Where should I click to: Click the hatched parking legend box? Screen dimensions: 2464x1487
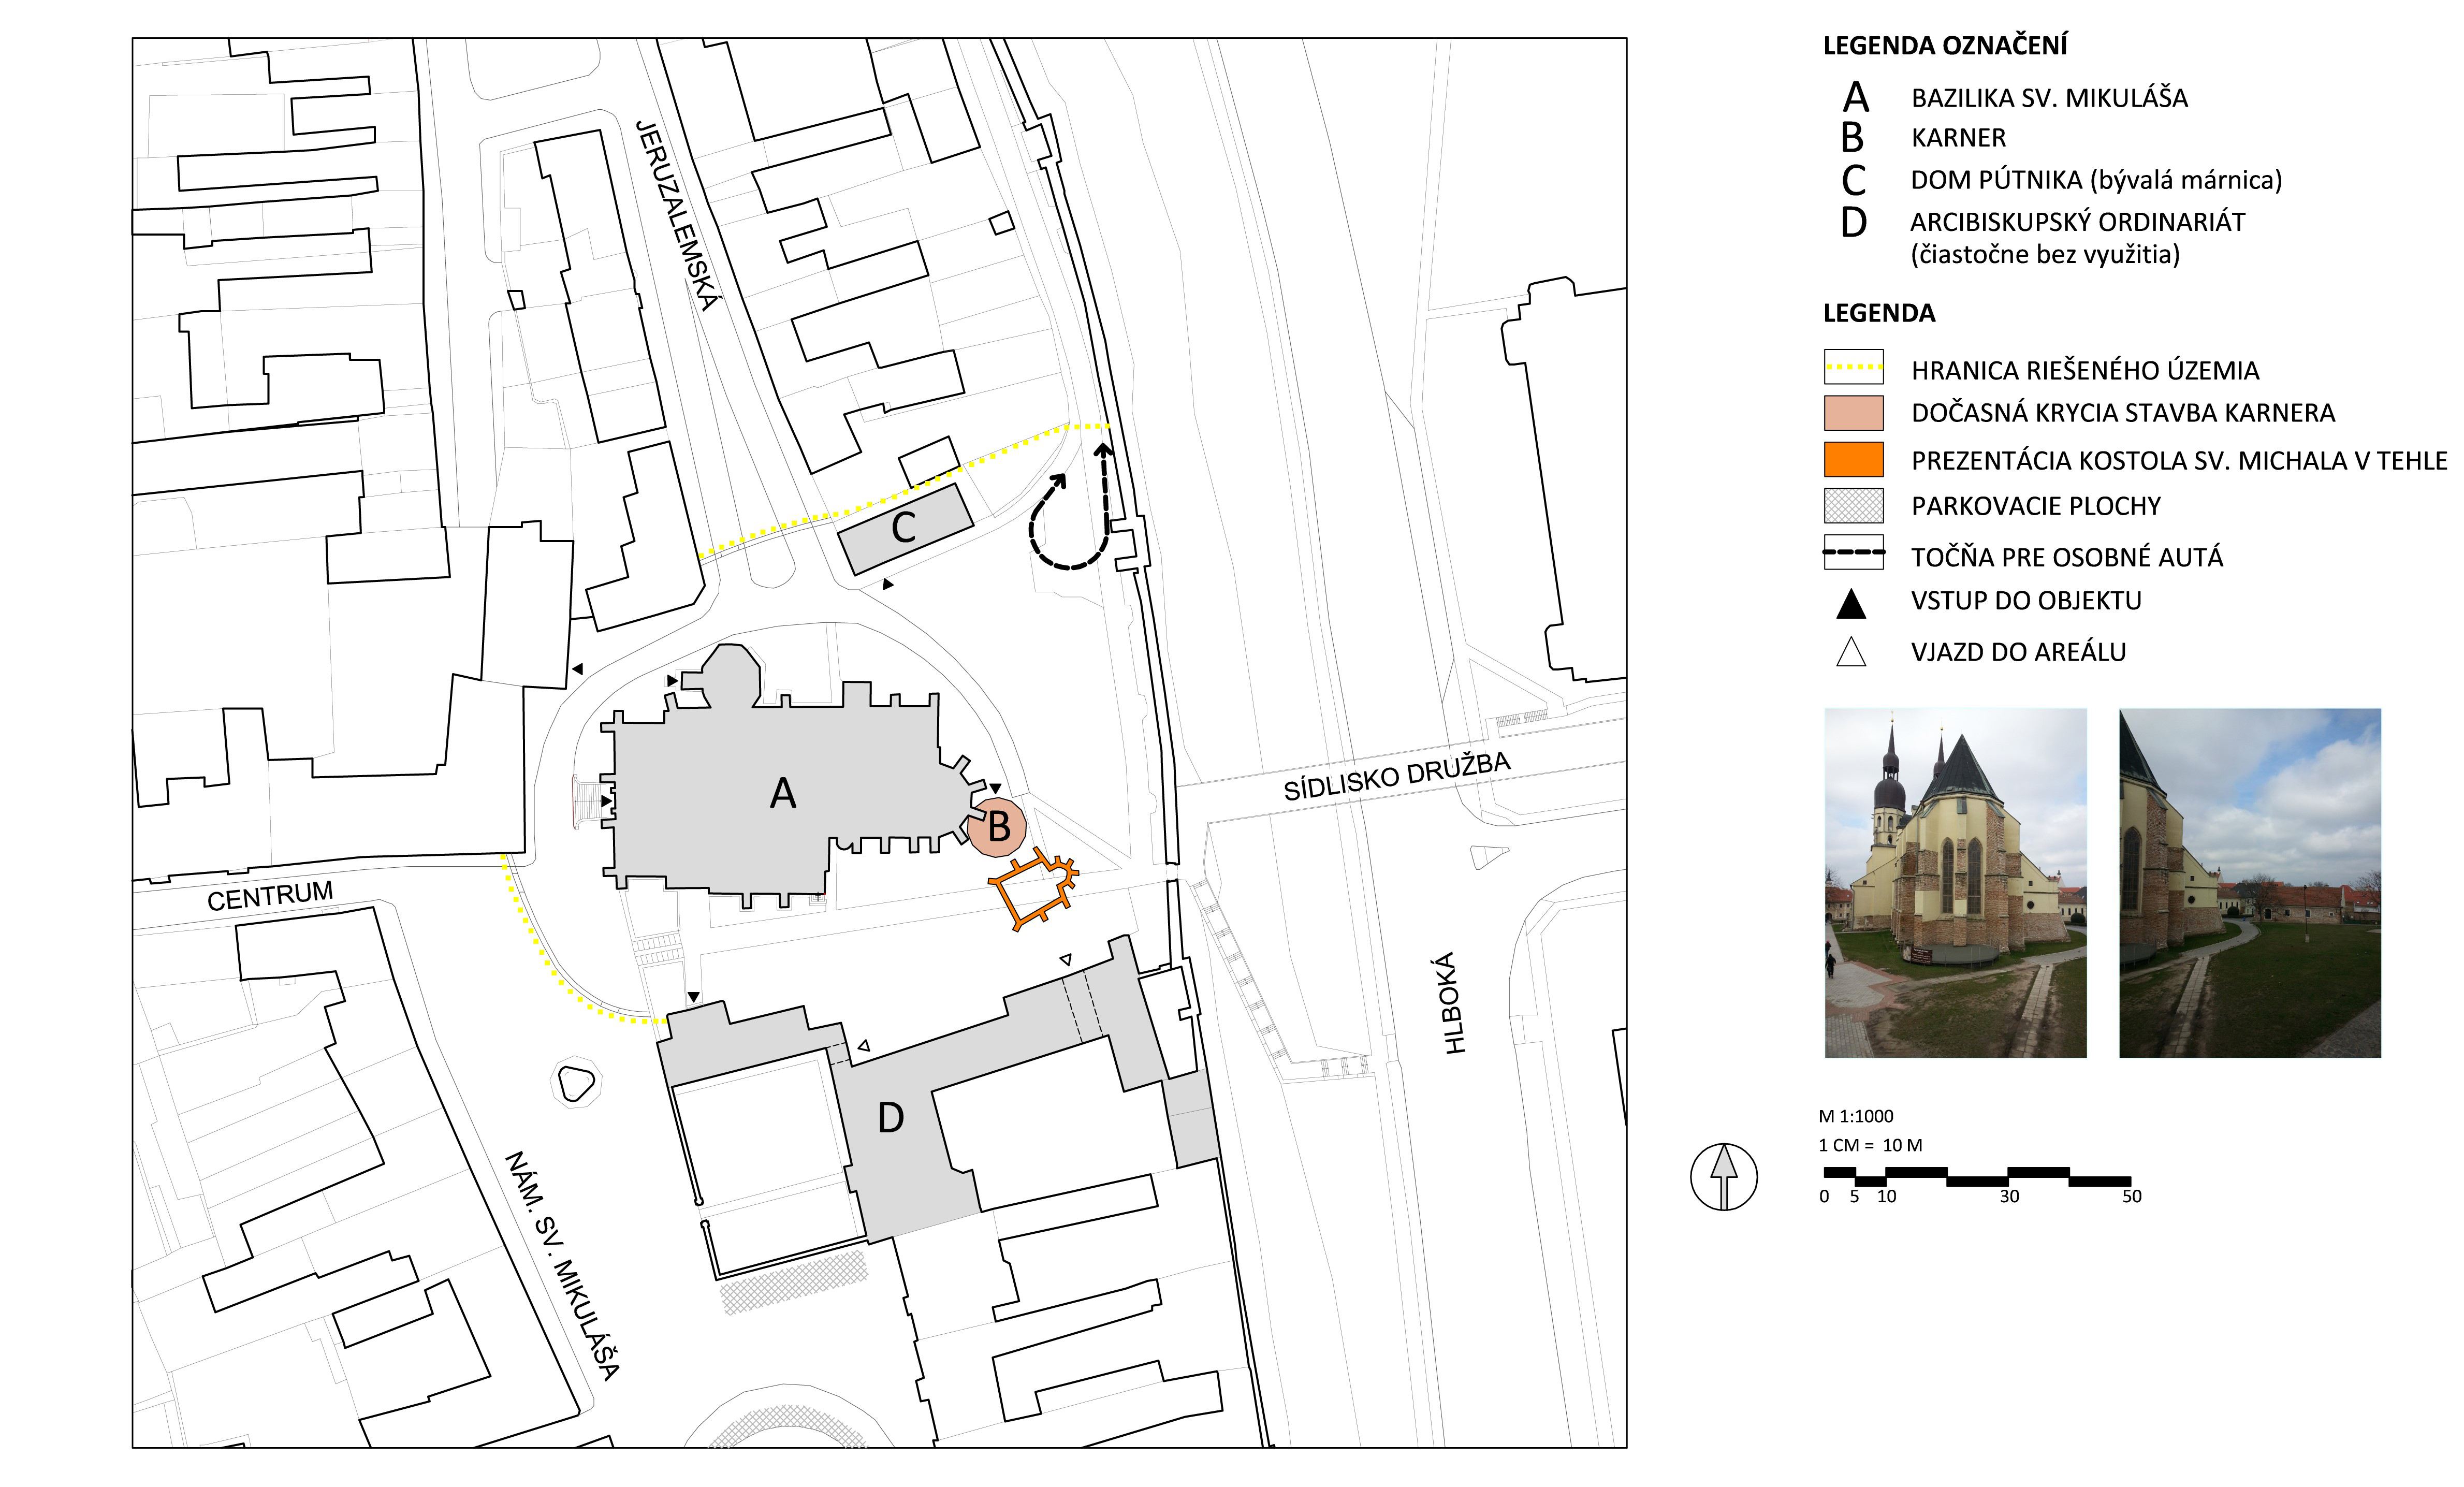click(1853, 505)
